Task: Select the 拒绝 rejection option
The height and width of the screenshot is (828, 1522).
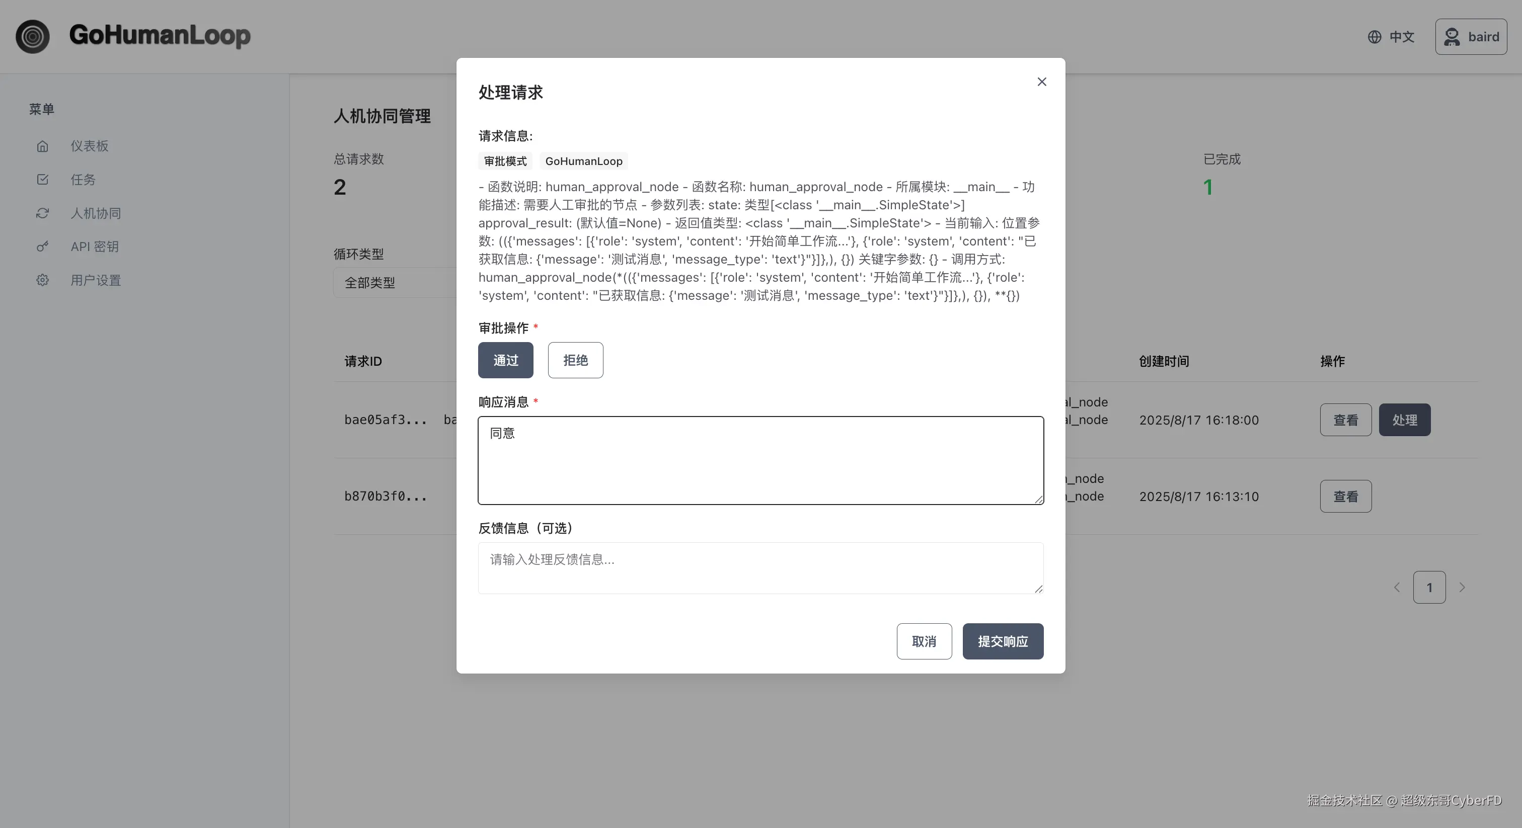Action: point(575,360)
